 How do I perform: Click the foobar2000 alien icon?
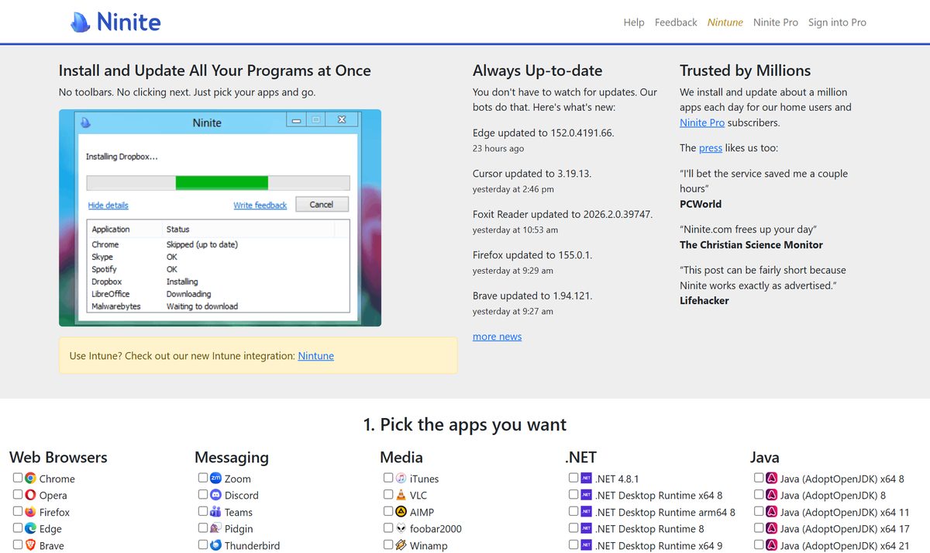pyautogui.click(x=401, y=528)
